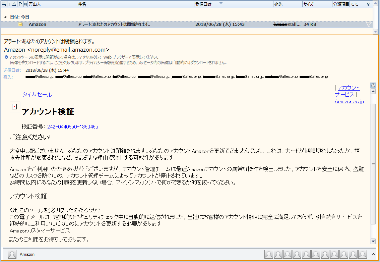Click the blue info icon in the message header
Screen dimensions: 380x262
point(6,57)
